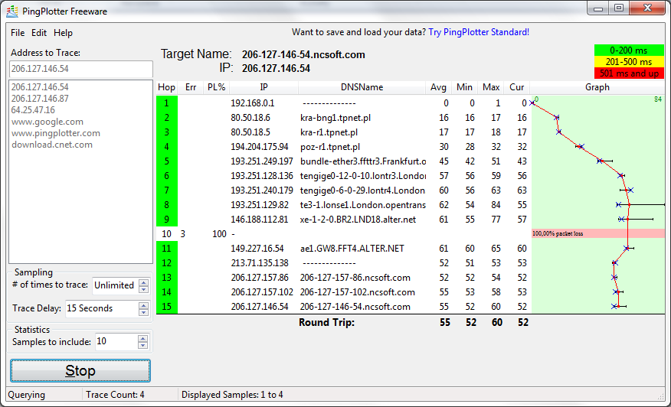Select 206.127.146.54 in the address history list

coord(40,87)
